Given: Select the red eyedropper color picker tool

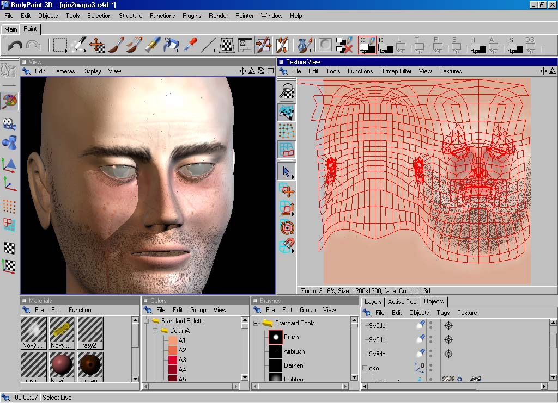Looking at the screenshot, I should pos(190,45).
